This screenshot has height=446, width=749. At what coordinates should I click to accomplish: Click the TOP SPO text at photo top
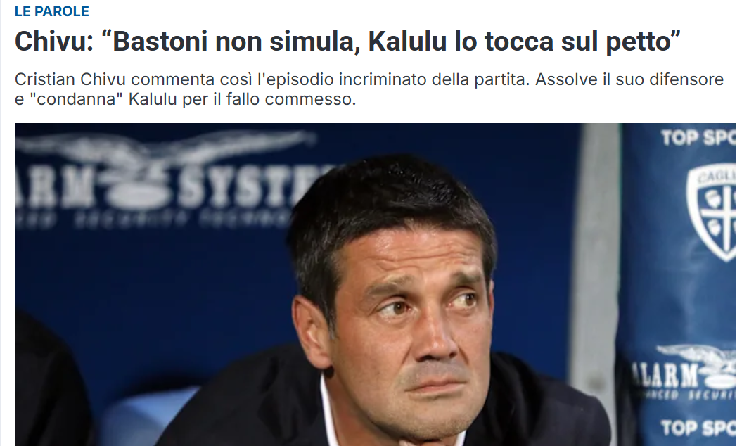pyautogui.click(x=698, y=138)
